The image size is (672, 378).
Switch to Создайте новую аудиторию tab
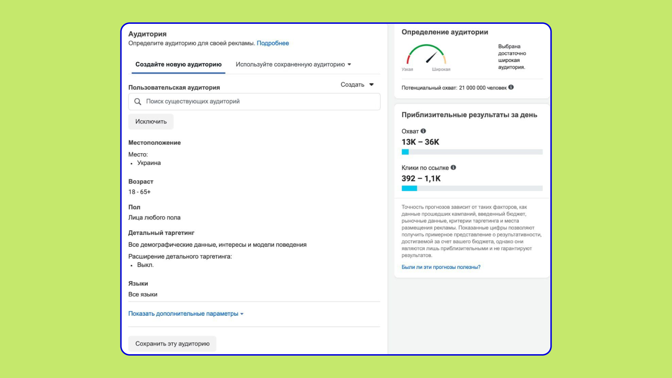pos(178,64)
